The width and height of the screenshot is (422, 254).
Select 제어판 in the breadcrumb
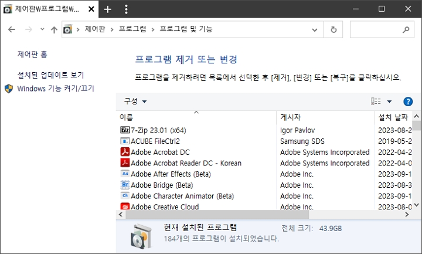(x=95, y=29)
